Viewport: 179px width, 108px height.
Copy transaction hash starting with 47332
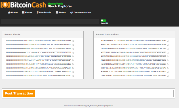tap(168, 53)
